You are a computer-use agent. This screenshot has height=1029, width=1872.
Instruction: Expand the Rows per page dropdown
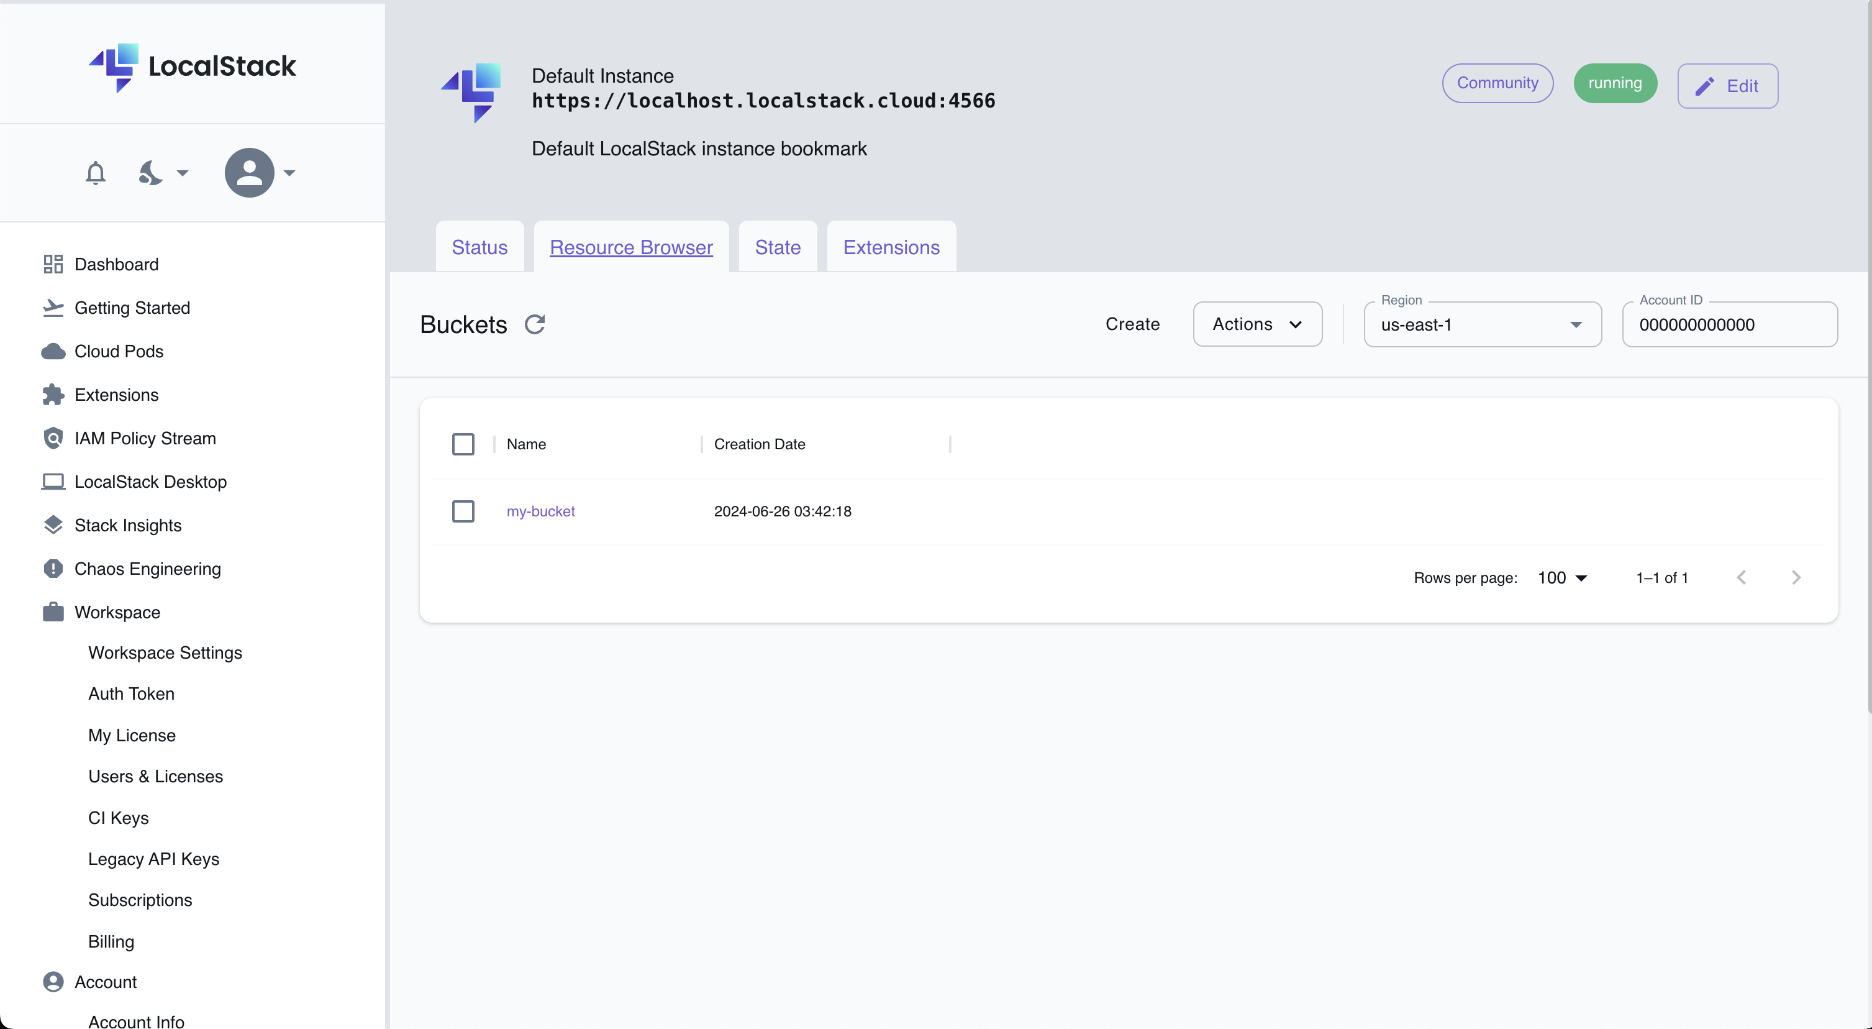click(1561, 578)
